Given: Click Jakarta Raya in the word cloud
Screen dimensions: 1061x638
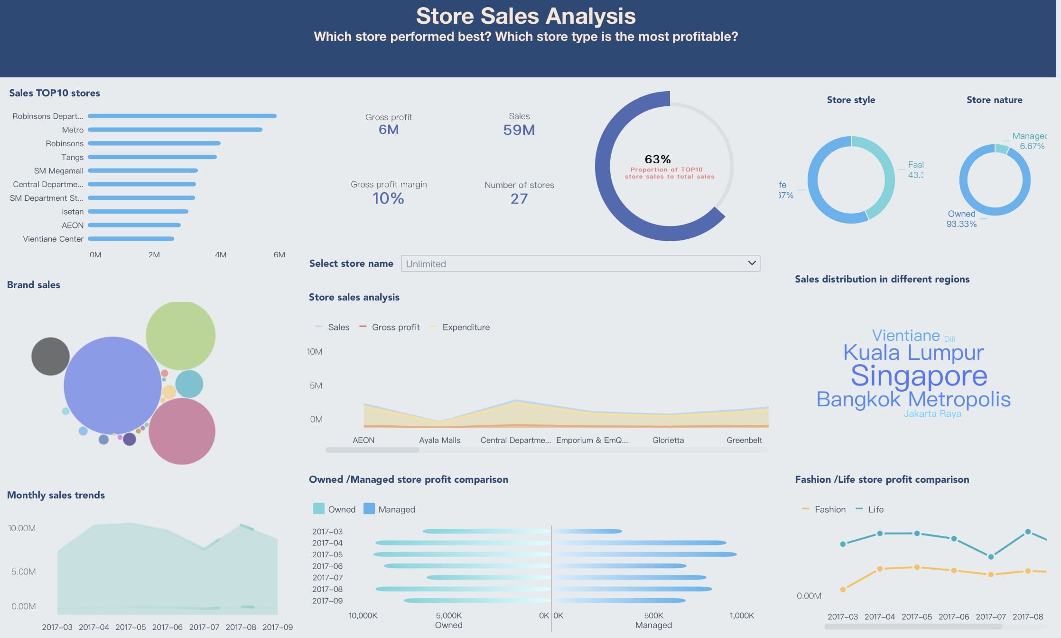Looking at the screenshot, I should pos(932,413).
